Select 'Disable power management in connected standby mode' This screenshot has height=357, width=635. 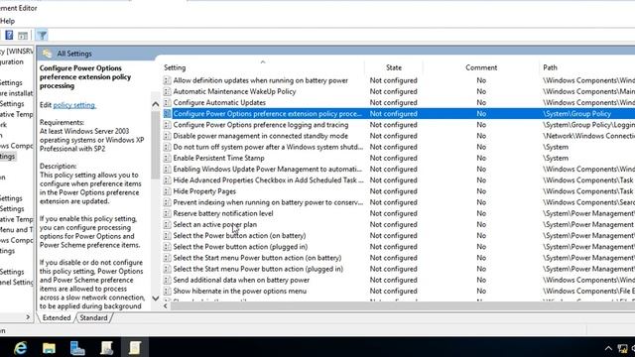(x=260, y=136)
